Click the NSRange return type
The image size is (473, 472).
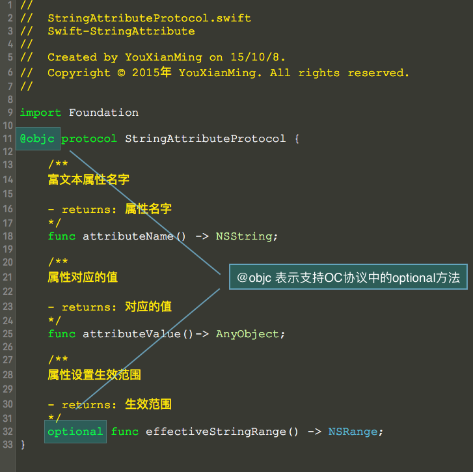click(353, 432)
